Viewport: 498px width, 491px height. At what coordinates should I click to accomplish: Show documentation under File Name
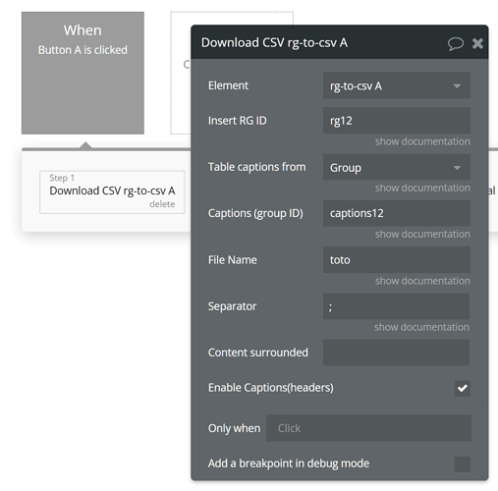422,281
